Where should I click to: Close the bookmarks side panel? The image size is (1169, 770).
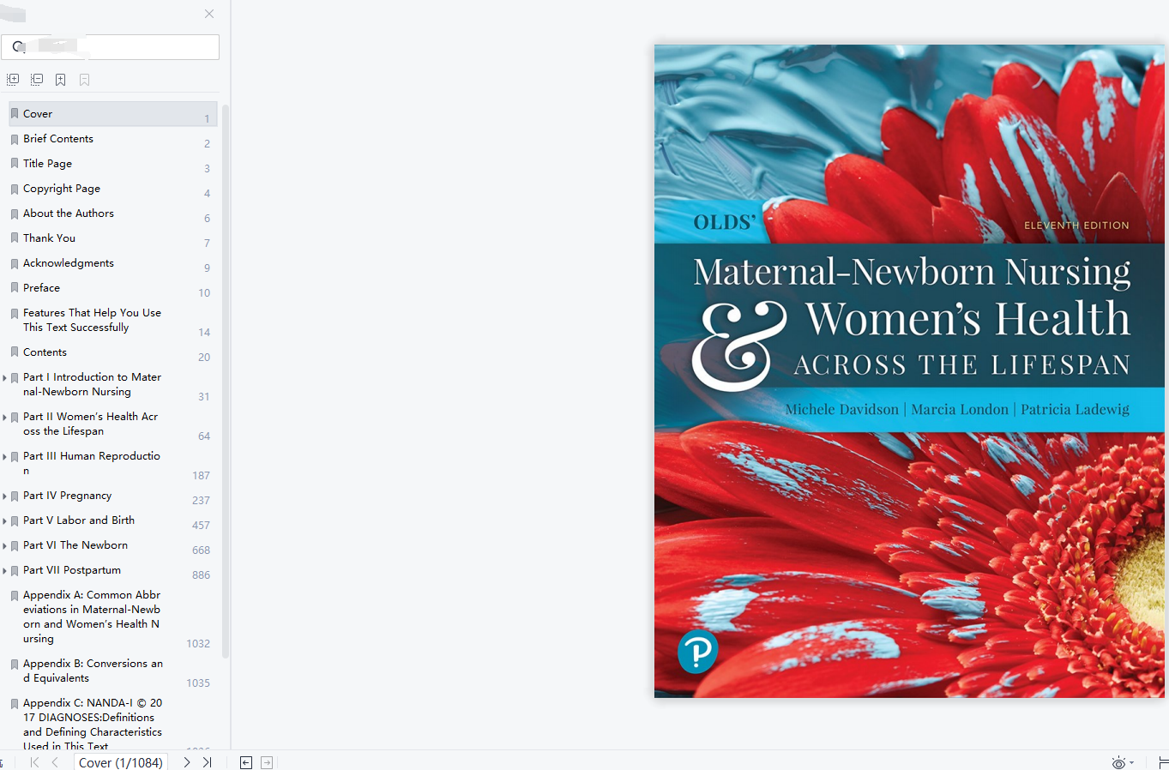(209, 14)
